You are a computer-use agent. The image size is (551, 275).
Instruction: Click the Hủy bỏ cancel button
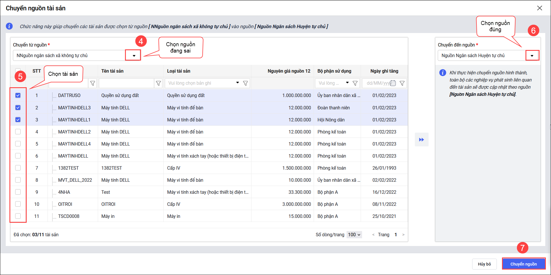pos(484,264)
